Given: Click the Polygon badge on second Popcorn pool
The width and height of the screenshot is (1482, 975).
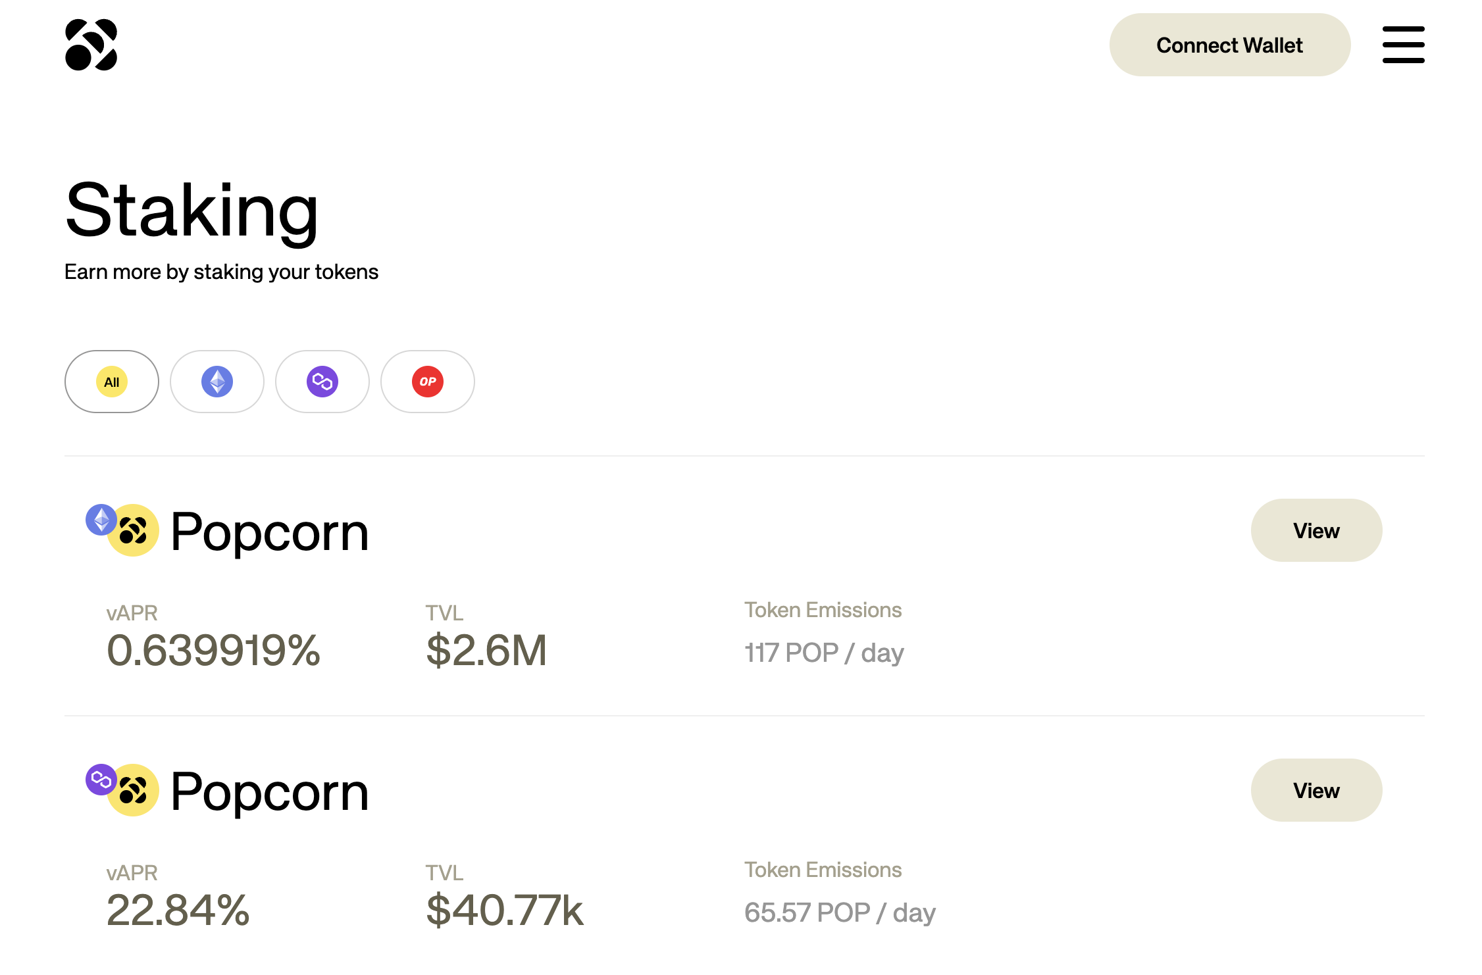Looking at the screenshot, I should coord(101,780).
